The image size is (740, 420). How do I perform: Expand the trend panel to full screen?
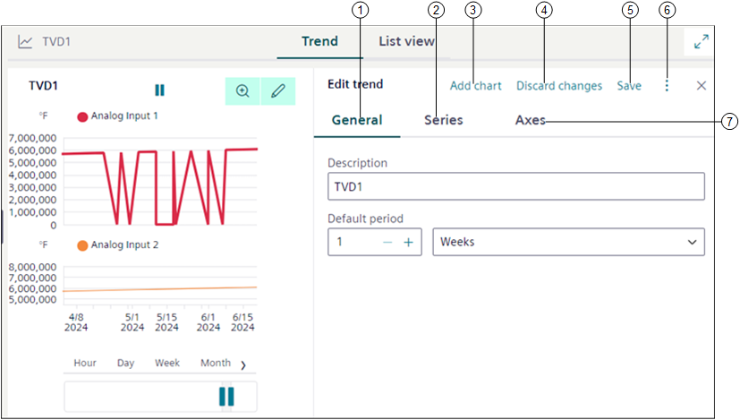(702, 41)
